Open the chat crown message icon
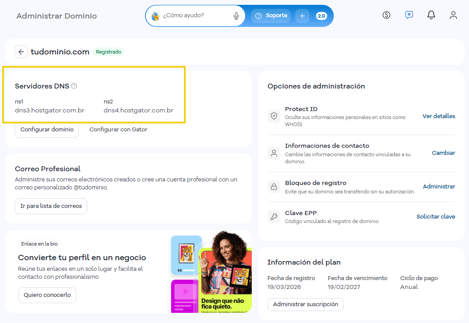 coord(409,15)
